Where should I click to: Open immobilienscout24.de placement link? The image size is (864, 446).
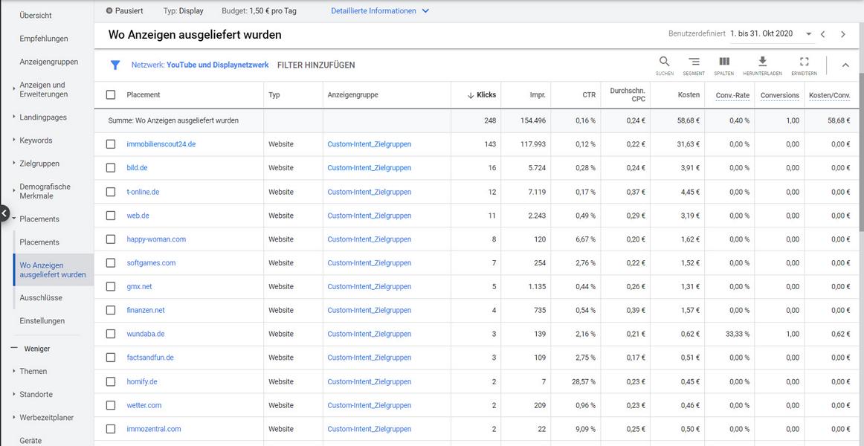pyautogui.click(x=161, y=144)
